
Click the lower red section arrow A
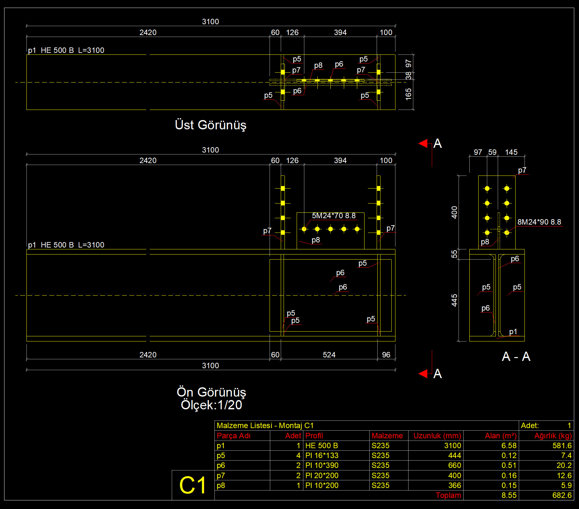423,374
